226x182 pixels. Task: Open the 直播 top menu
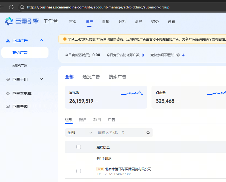106,22
